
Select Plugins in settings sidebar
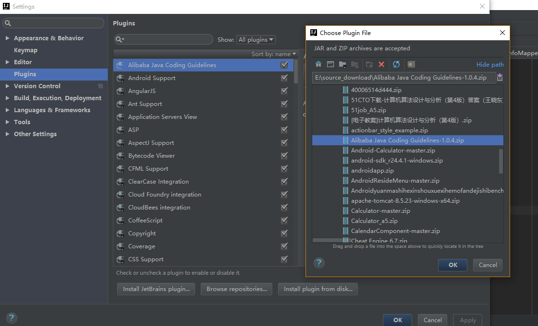point(54,74)
